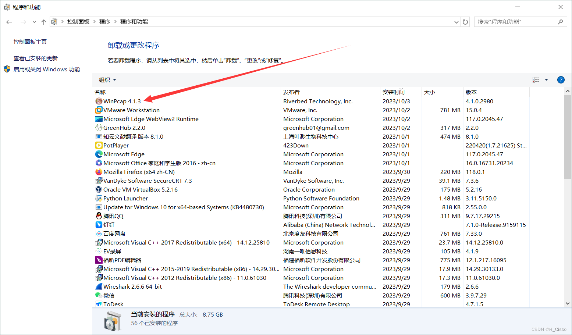Click the 福昕PDF编辑器 icon

[99, 260]
